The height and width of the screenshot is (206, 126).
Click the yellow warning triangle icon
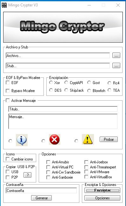click(88, 139)
